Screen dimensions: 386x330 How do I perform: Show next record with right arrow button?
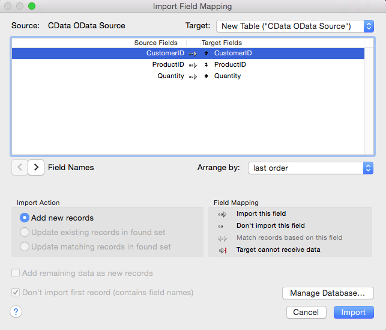(36, 167)
